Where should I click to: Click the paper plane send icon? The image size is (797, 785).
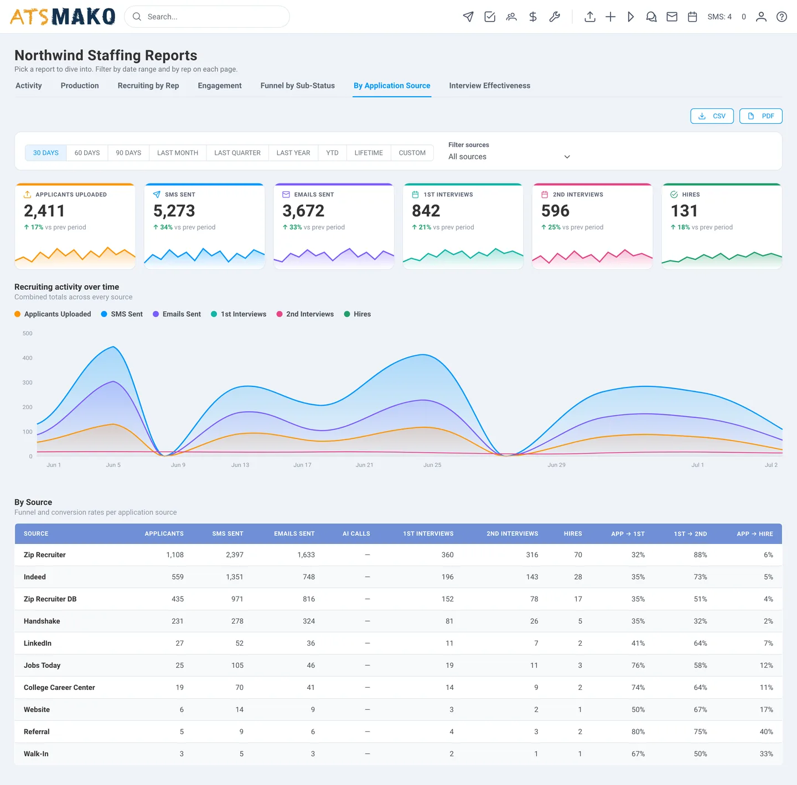tap(468, 17)
